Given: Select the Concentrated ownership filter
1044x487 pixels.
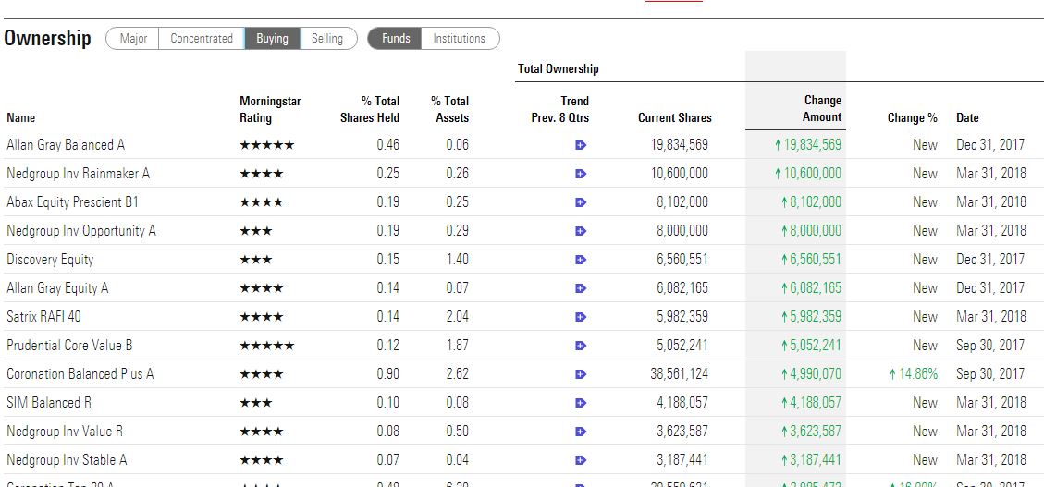Looking at the screenshot, I should [x=202, y=39].
